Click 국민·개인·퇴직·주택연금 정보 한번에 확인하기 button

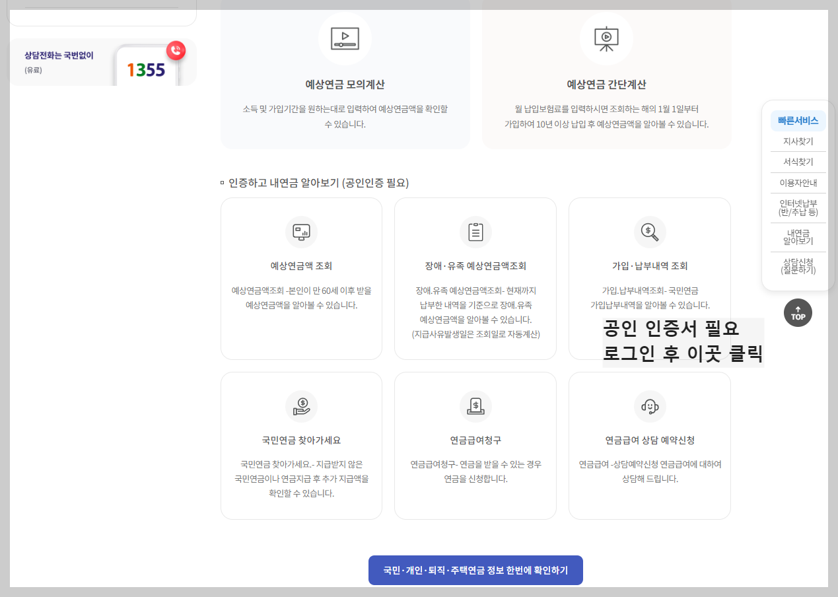pos(475,570)
